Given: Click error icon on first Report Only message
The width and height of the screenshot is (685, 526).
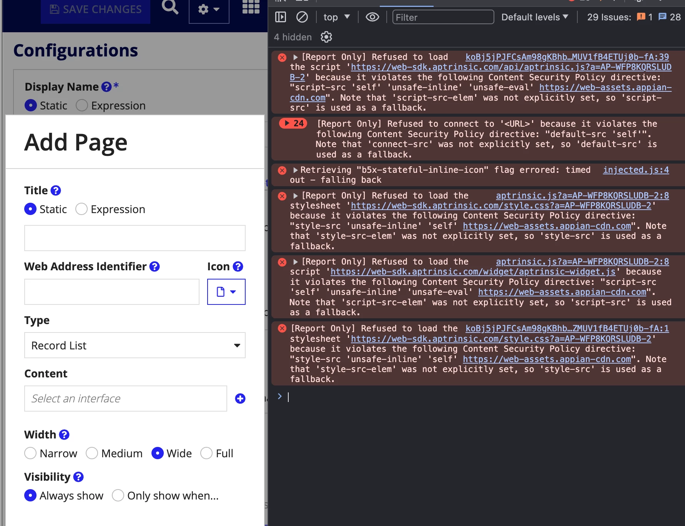Looking at the screenshot, I should click(282, 58).
